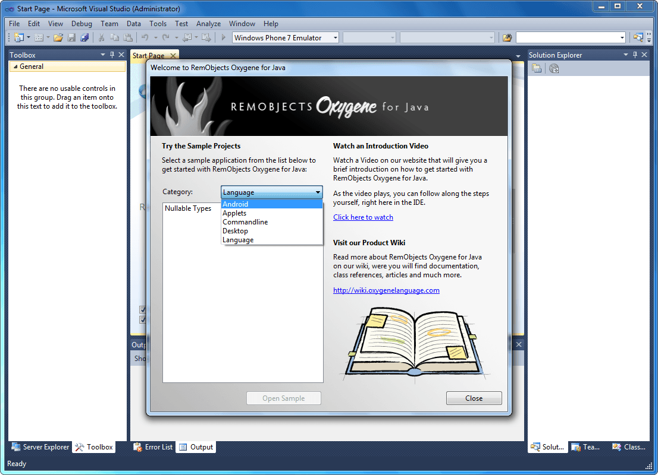This screenshot has width=658, height=475.
Task: Switch to the Server Explorer tab
Action: click(x=40, y=447)
